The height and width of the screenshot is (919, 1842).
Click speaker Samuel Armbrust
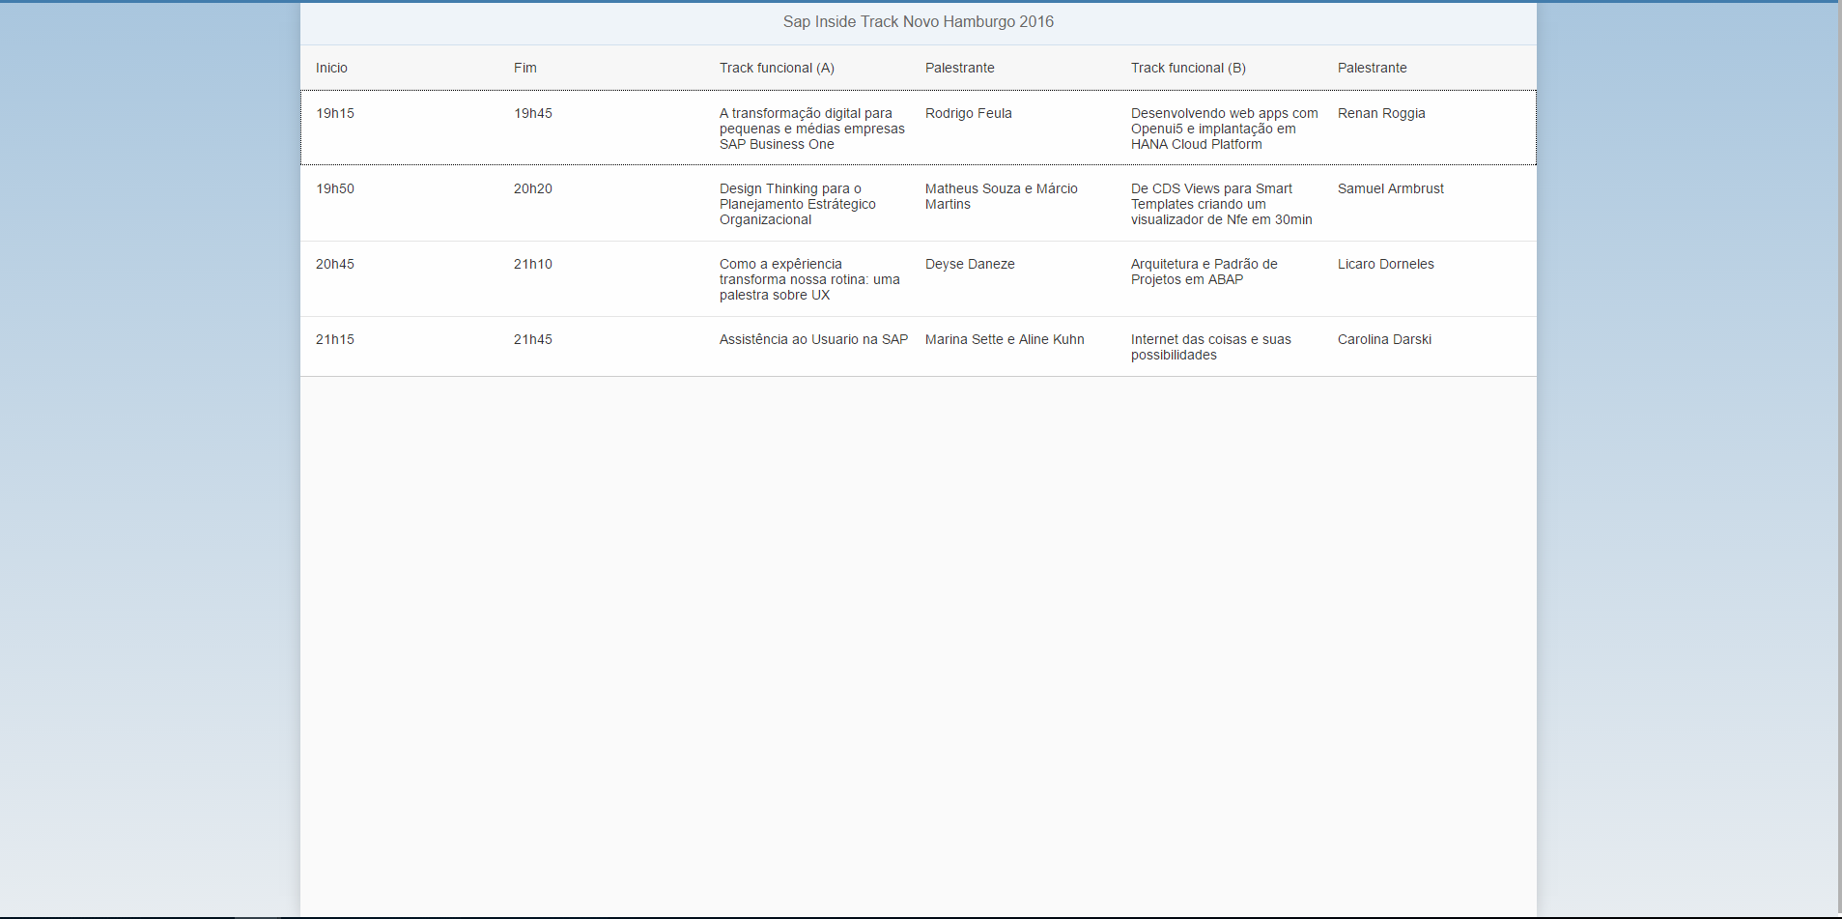pyautogui.click(x=1391, y=188)
